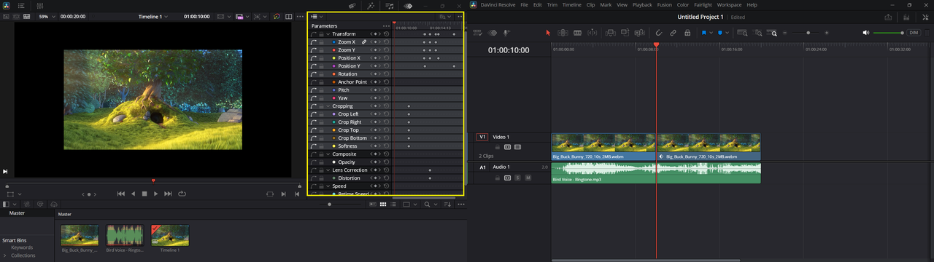Jump to first frame button
The height and width of the screenshot is (262, 934).
tap(121, 194)
